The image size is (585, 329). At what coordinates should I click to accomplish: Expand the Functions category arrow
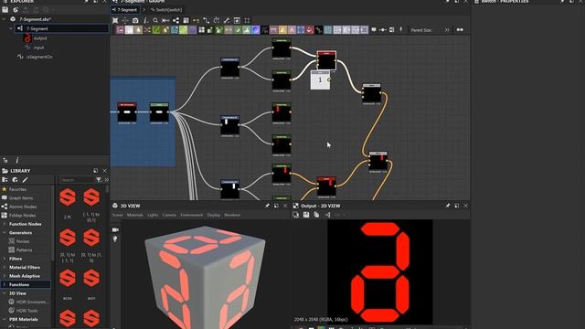(x=5, y=284)
